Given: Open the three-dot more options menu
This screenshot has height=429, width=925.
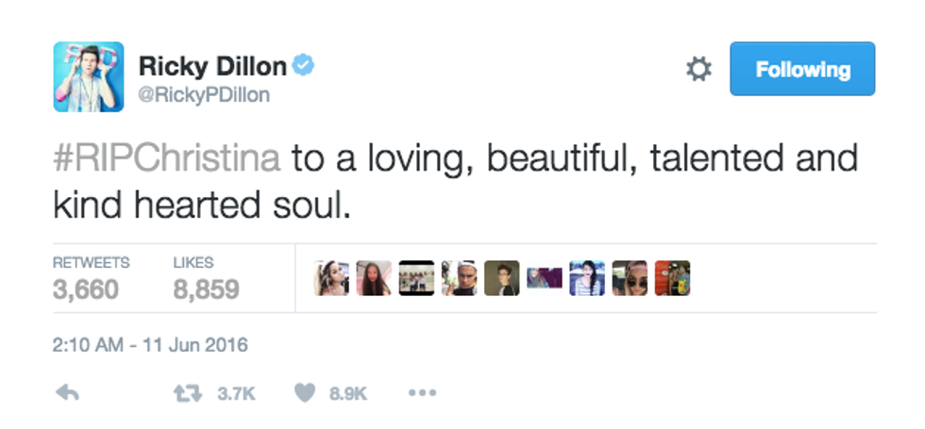Looking at the screenshot, I should [421, 393].
